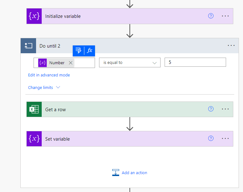Open the Set variable ellipsis menu

(x=225, y=138)
